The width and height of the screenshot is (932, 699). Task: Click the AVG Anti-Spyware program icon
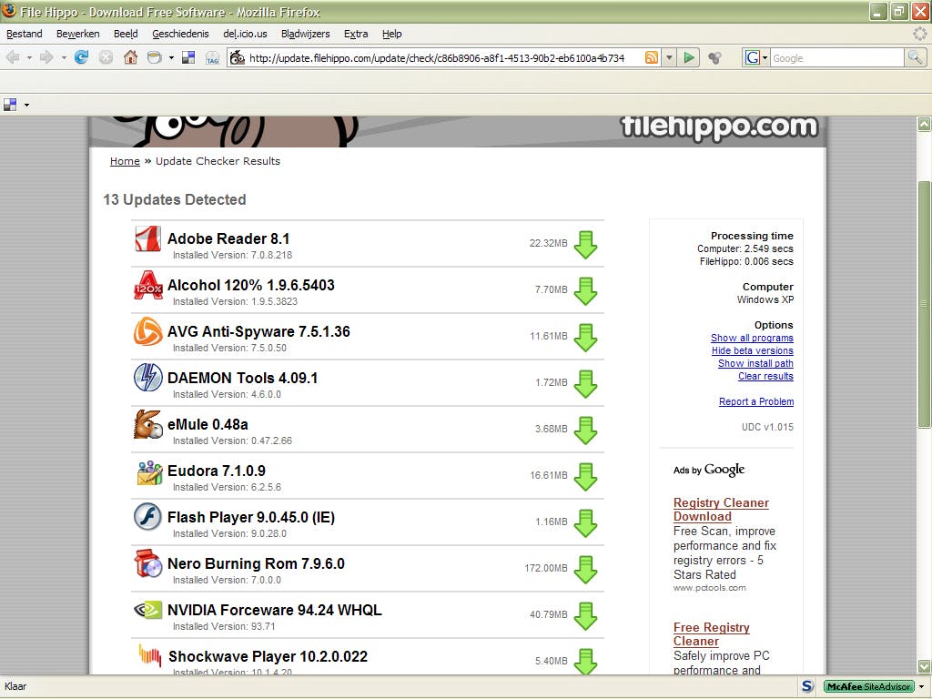pyautogui.click(x=147, y=331)
